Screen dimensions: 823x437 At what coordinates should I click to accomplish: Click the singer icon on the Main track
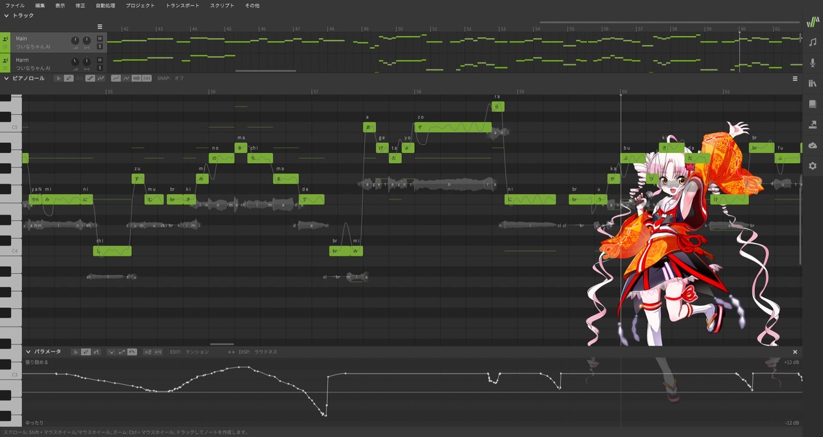pos(5,39)
